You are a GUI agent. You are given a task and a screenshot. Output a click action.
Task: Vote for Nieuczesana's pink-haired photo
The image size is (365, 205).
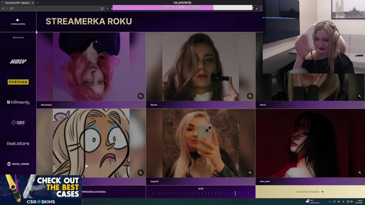click(x=91, y=66)
